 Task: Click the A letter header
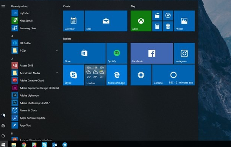pyautogui.click(x=12, y=59)
